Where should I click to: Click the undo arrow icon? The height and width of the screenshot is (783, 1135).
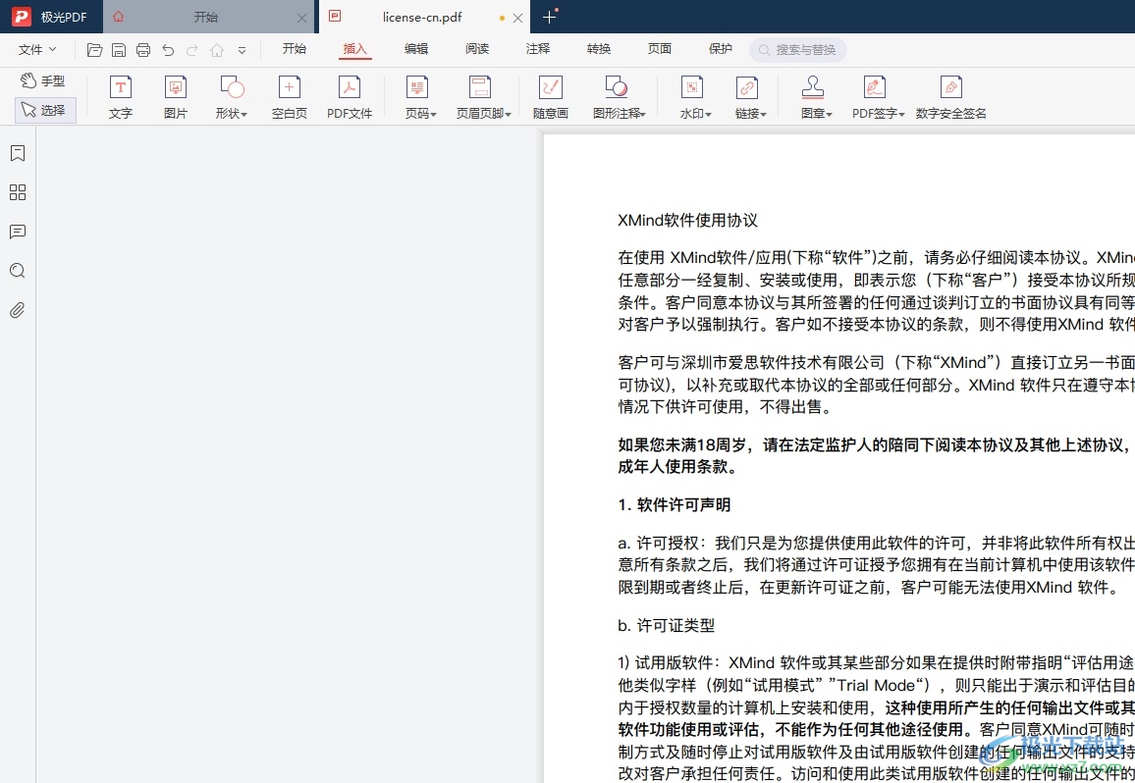click(168, 50)
